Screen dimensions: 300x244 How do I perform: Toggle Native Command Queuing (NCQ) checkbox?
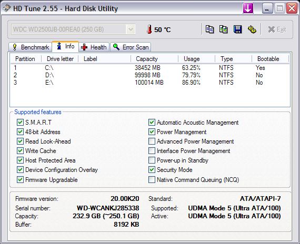coord(152,180)
